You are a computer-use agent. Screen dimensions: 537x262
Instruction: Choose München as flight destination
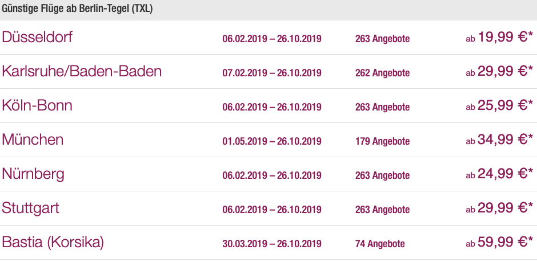[33, 140]
